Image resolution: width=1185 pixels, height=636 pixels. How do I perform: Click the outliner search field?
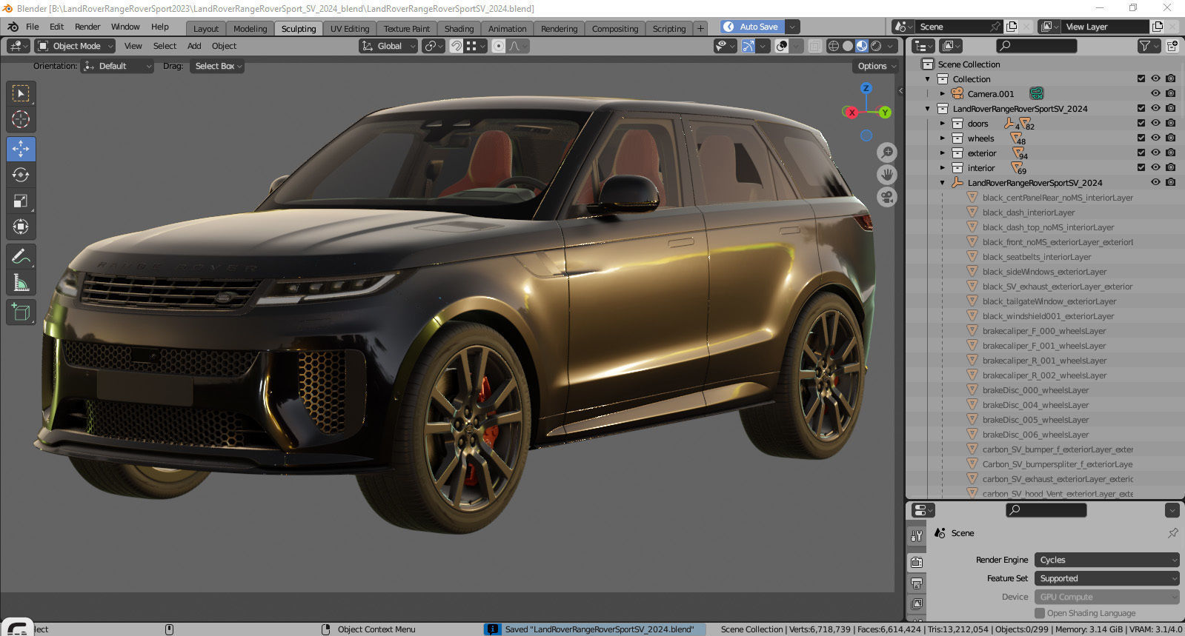[1036, 46]
